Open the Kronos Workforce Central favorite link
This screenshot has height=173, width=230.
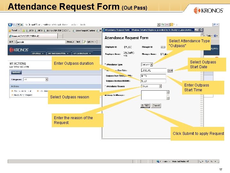pyautogui.click(x=57, y=31)
